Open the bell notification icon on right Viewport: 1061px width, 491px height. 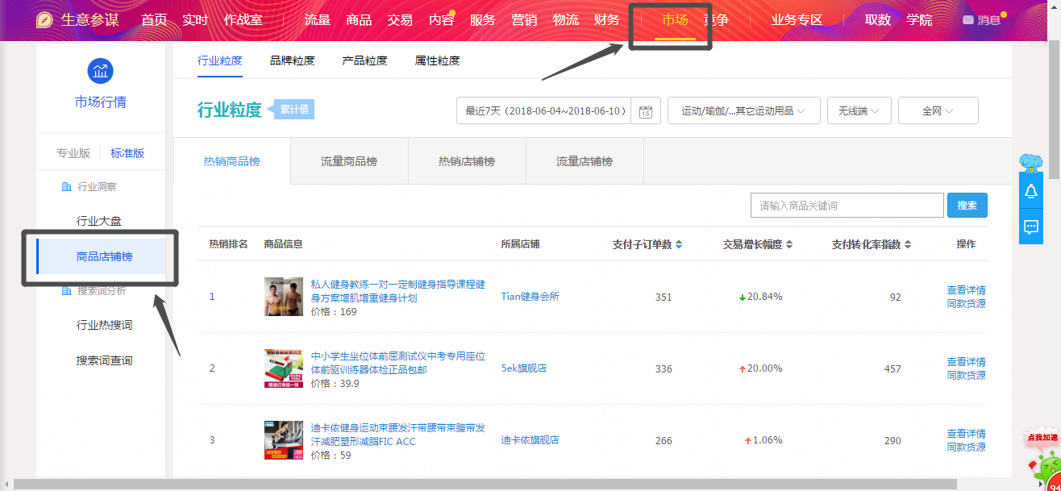click(x=1030, y=191)
